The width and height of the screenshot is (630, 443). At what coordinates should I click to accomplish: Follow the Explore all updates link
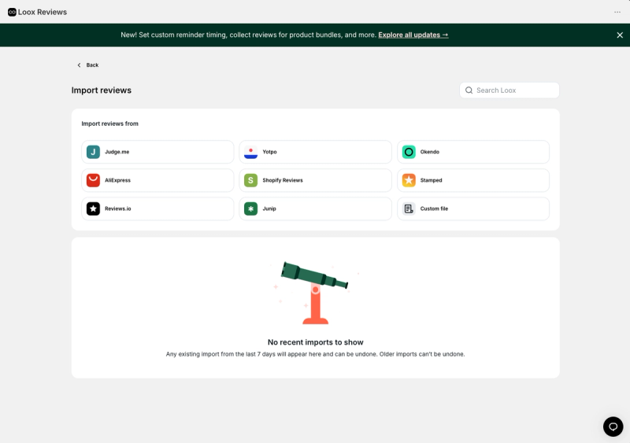[413, 35]
